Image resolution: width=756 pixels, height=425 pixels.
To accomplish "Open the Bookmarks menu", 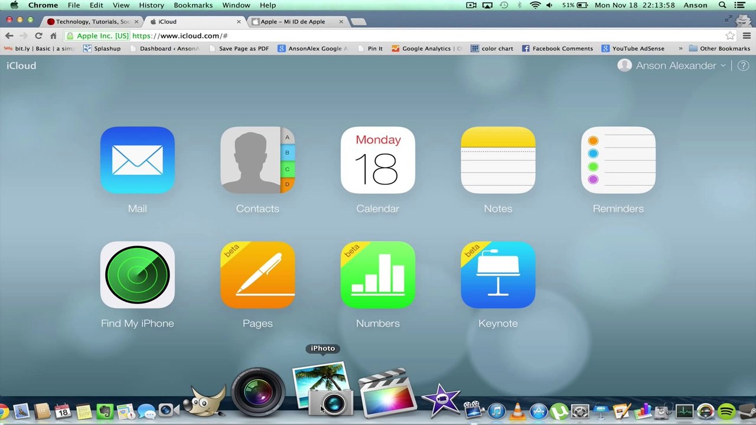I will (193, 5).
